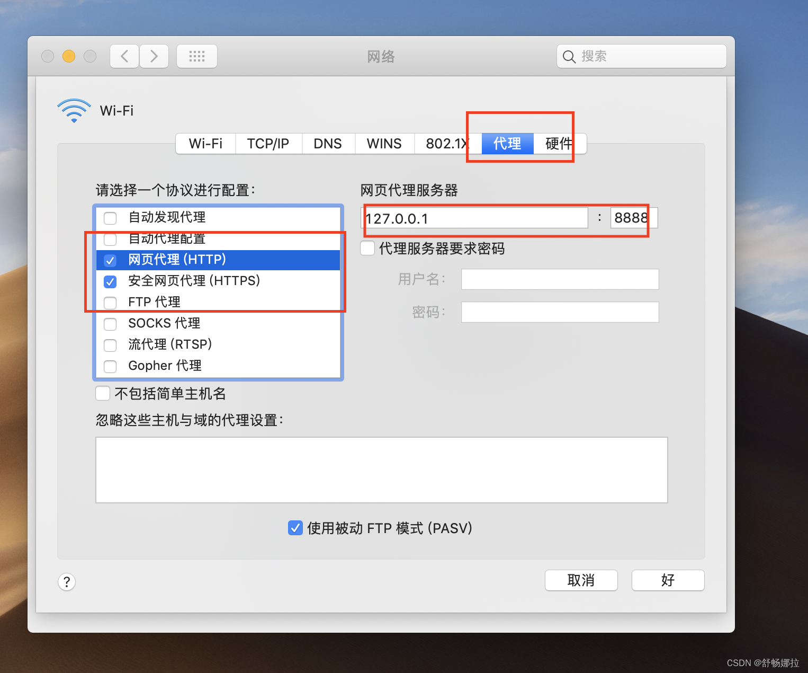
Task: Enable SOCKS 代理 checkbox
Action: tap(110, 324)
